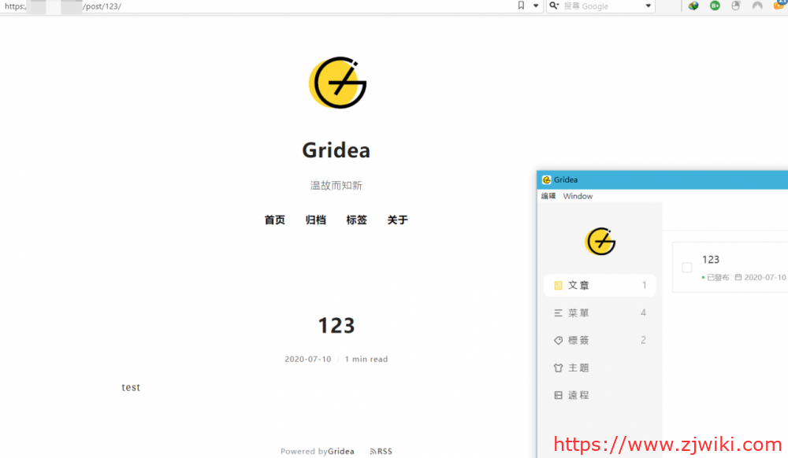This screenshot has height=458, width=788.
Task: Open the Window menu in Gridea
Action: (x=578, y=196)
